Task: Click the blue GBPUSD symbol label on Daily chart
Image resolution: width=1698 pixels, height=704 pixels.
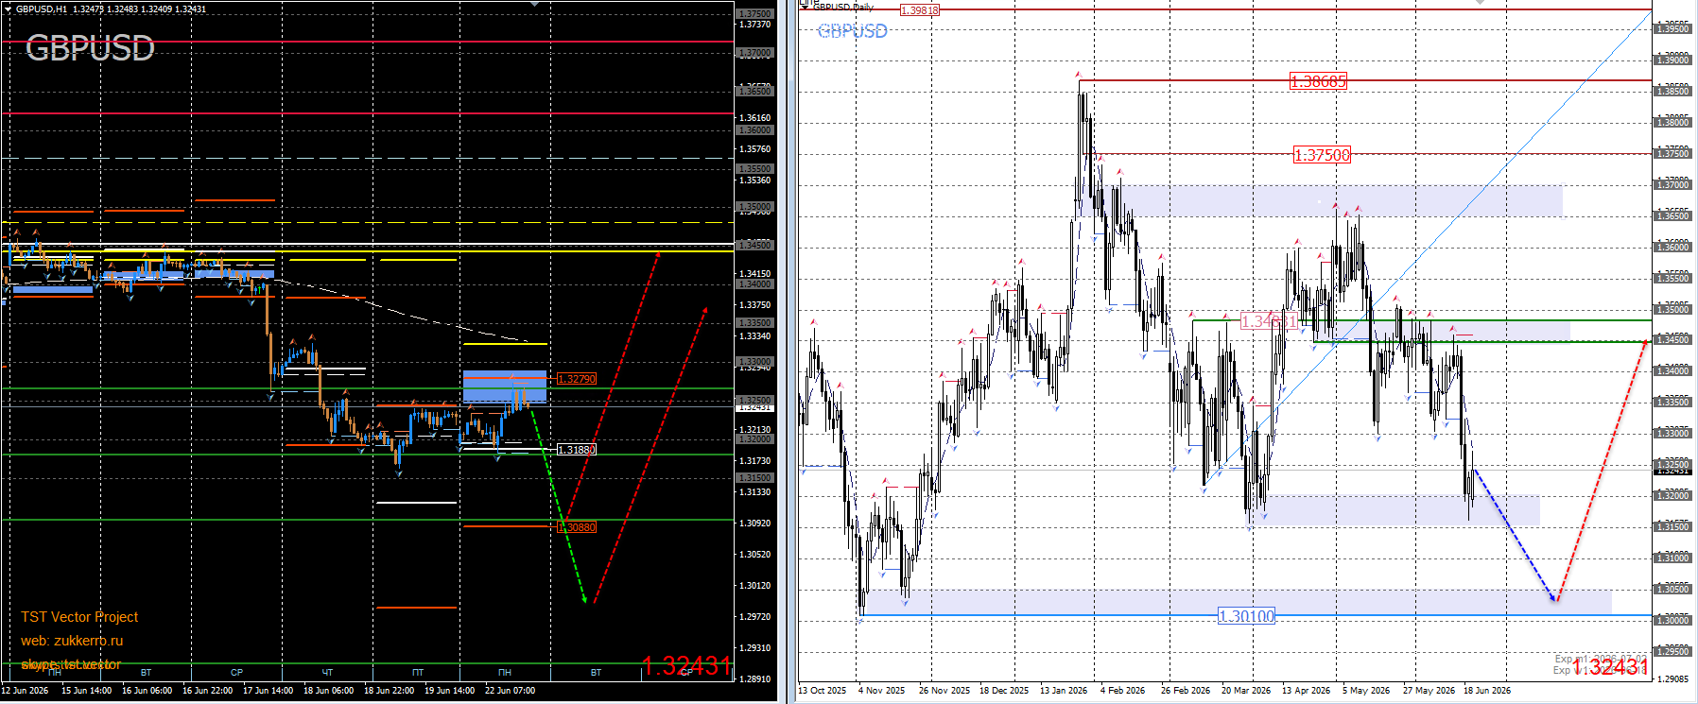Action: point(852,31)
